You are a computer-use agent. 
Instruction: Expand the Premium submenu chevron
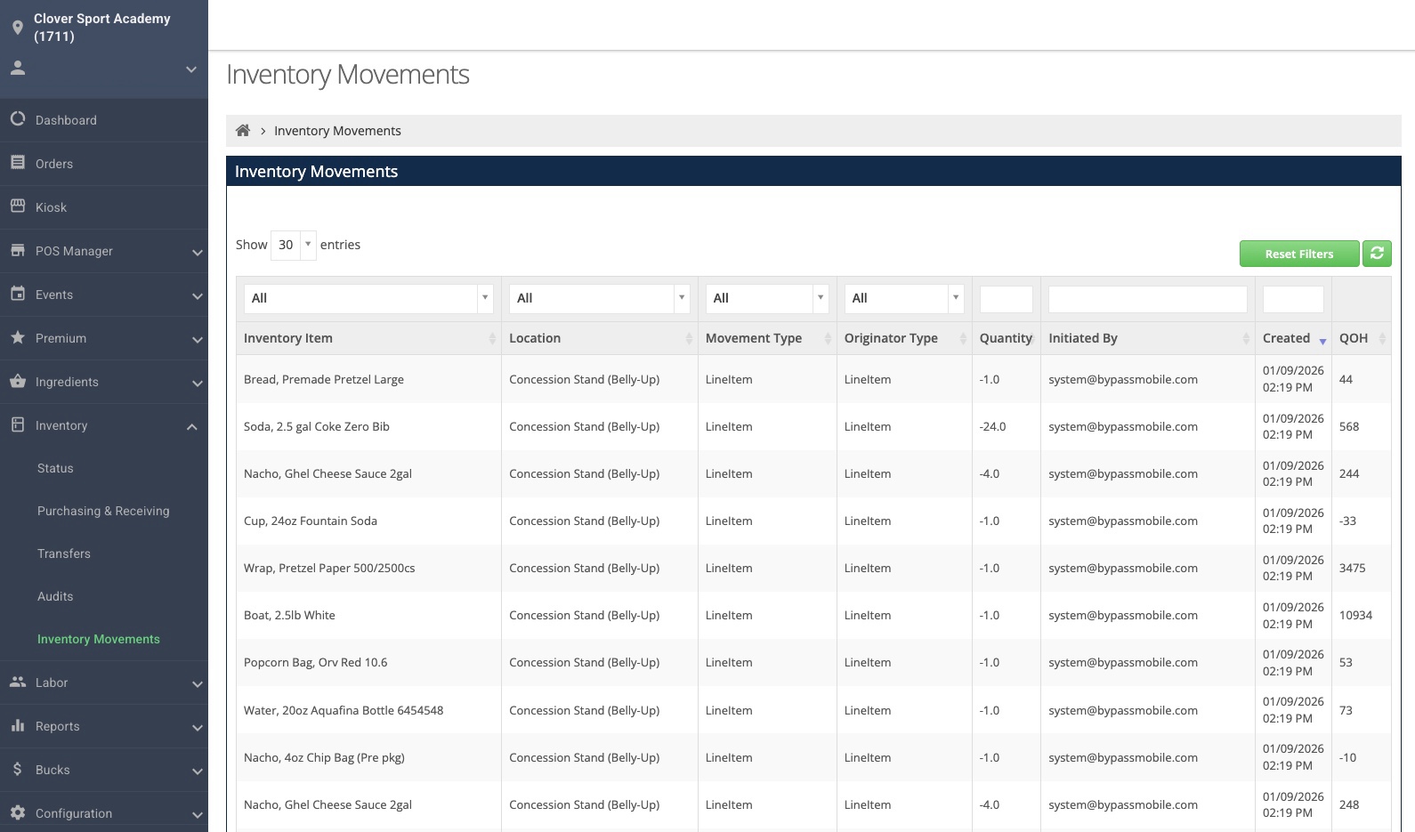[x=197, y=340]
